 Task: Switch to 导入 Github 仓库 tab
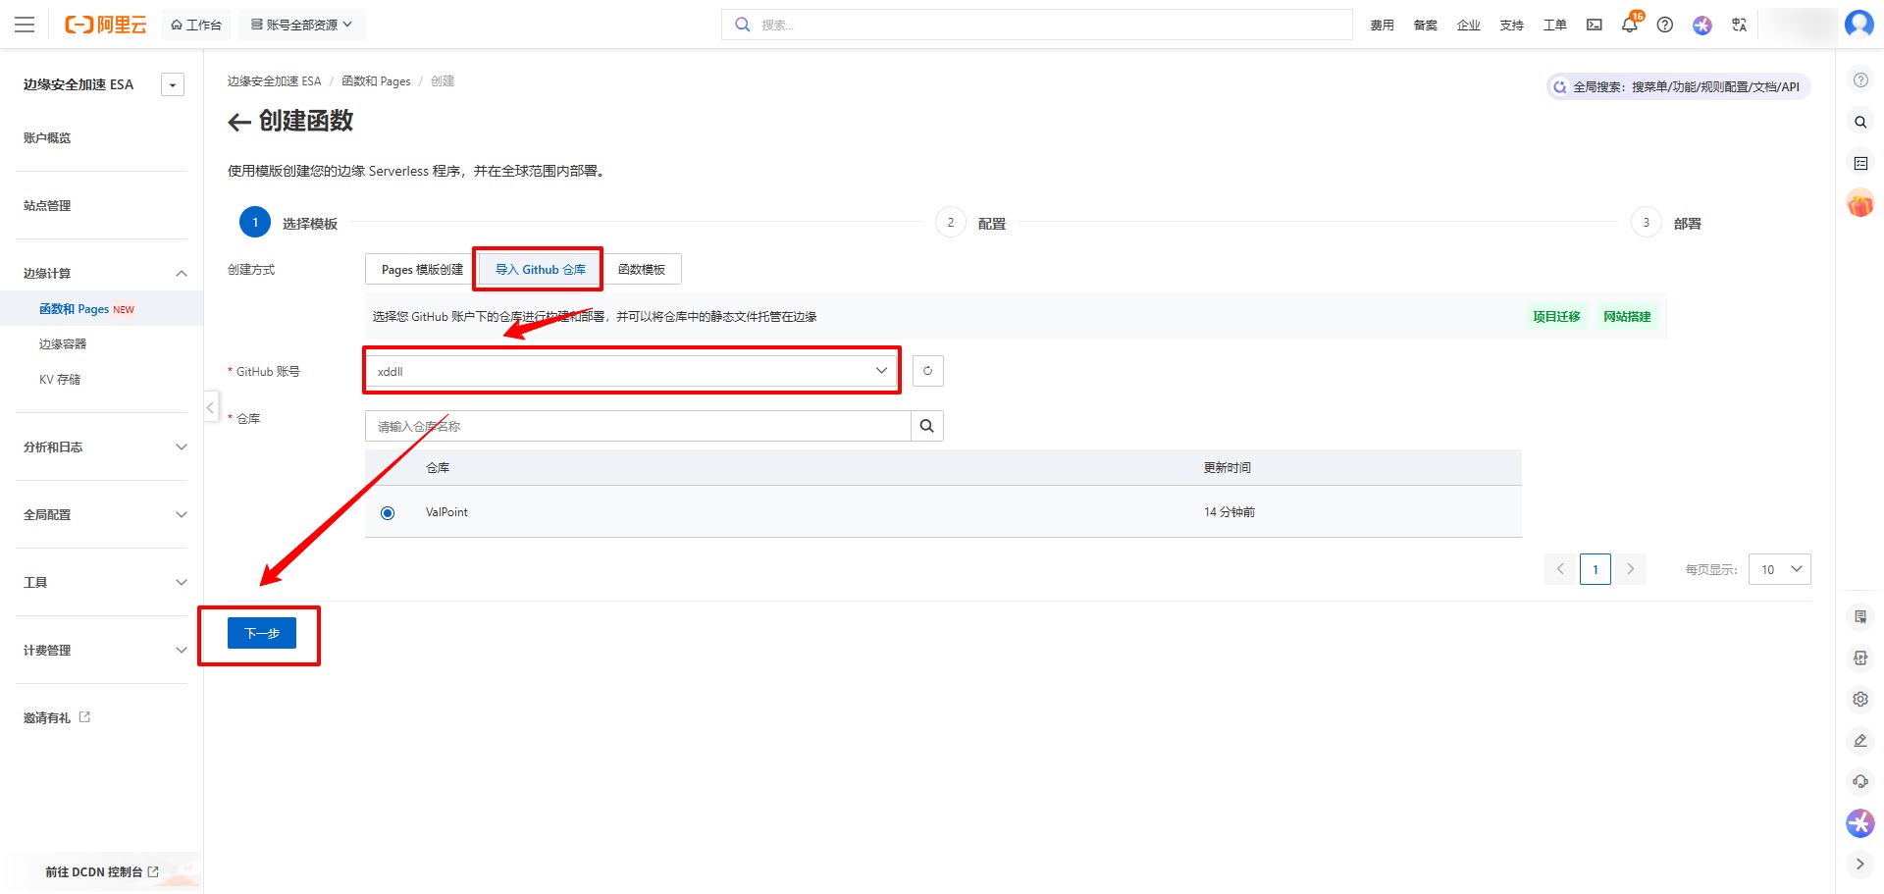[x=540, y=269]
